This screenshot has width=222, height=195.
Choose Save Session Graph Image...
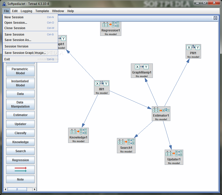[x=30, y=53]
